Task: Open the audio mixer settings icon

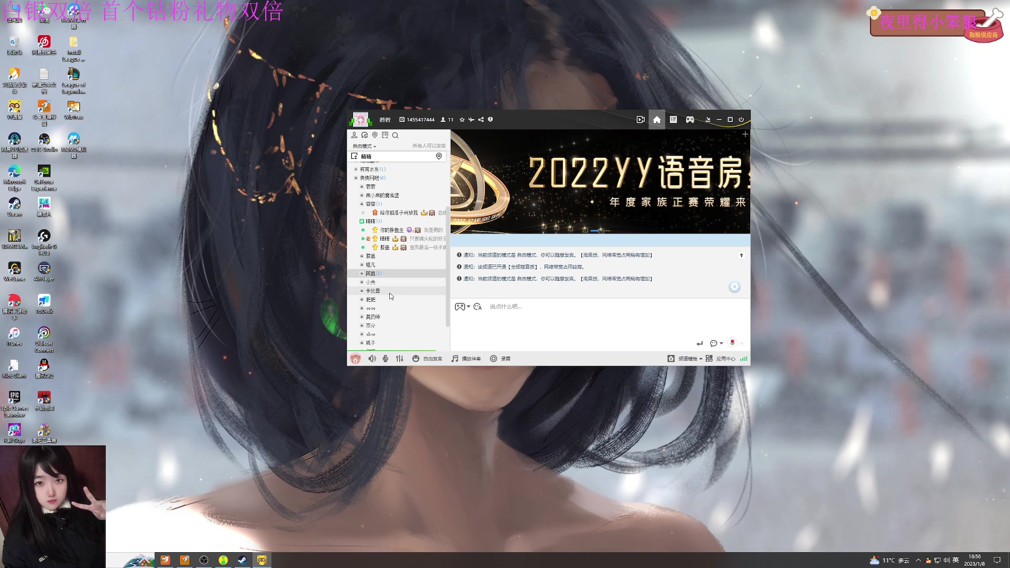Action: [x=400, y=359]
